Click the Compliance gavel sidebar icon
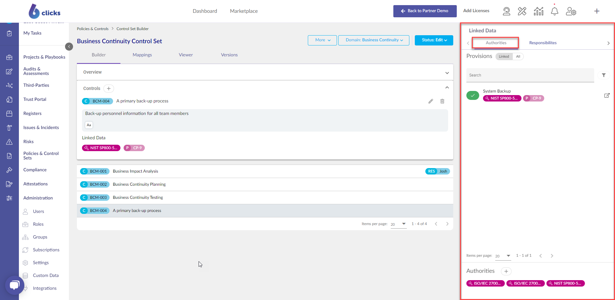 pyautogui.click(x=9, y=170)
